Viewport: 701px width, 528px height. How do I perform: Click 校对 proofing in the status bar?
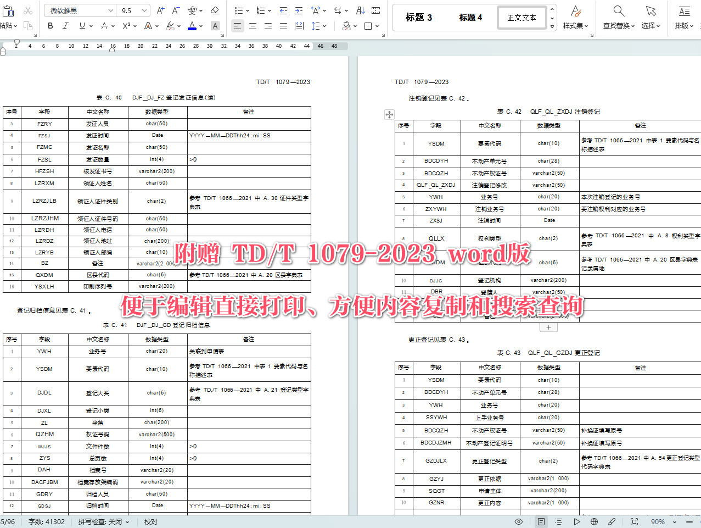point(150,521)
